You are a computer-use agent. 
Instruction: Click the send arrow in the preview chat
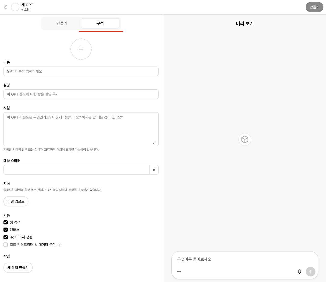pos(310,272)
